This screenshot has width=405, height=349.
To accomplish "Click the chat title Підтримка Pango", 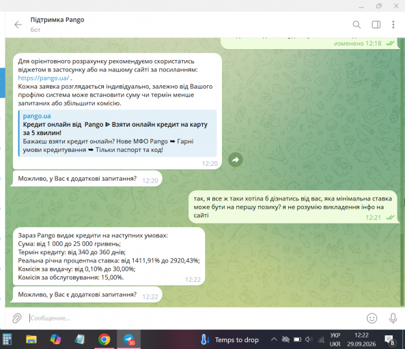I will click(57, 20).
